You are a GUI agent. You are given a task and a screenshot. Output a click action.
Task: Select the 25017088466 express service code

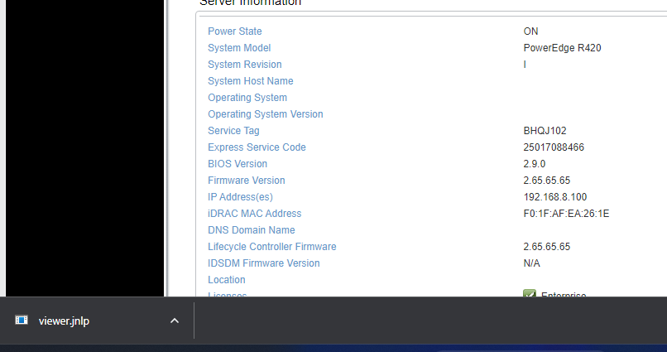(554, 147)
